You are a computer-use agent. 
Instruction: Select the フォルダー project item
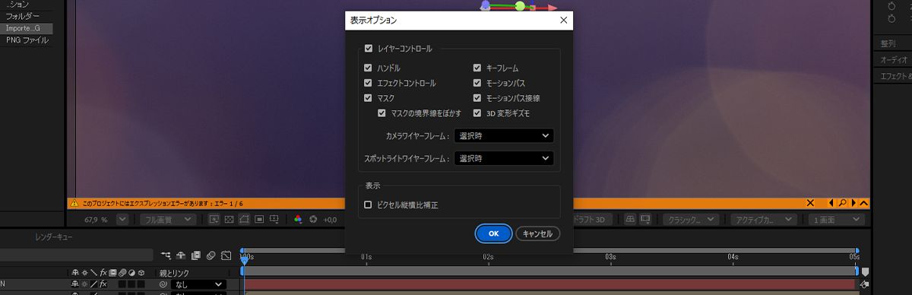tap(23, 16)
